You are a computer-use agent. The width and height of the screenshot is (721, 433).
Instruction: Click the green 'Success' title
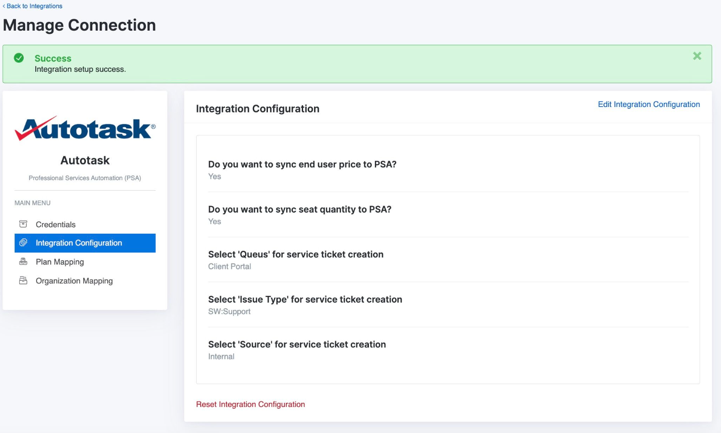click(53, 59)
